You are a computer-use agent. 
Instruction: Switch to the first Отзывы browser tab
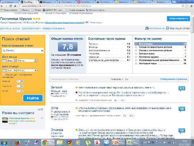click(x=10, y=2)
